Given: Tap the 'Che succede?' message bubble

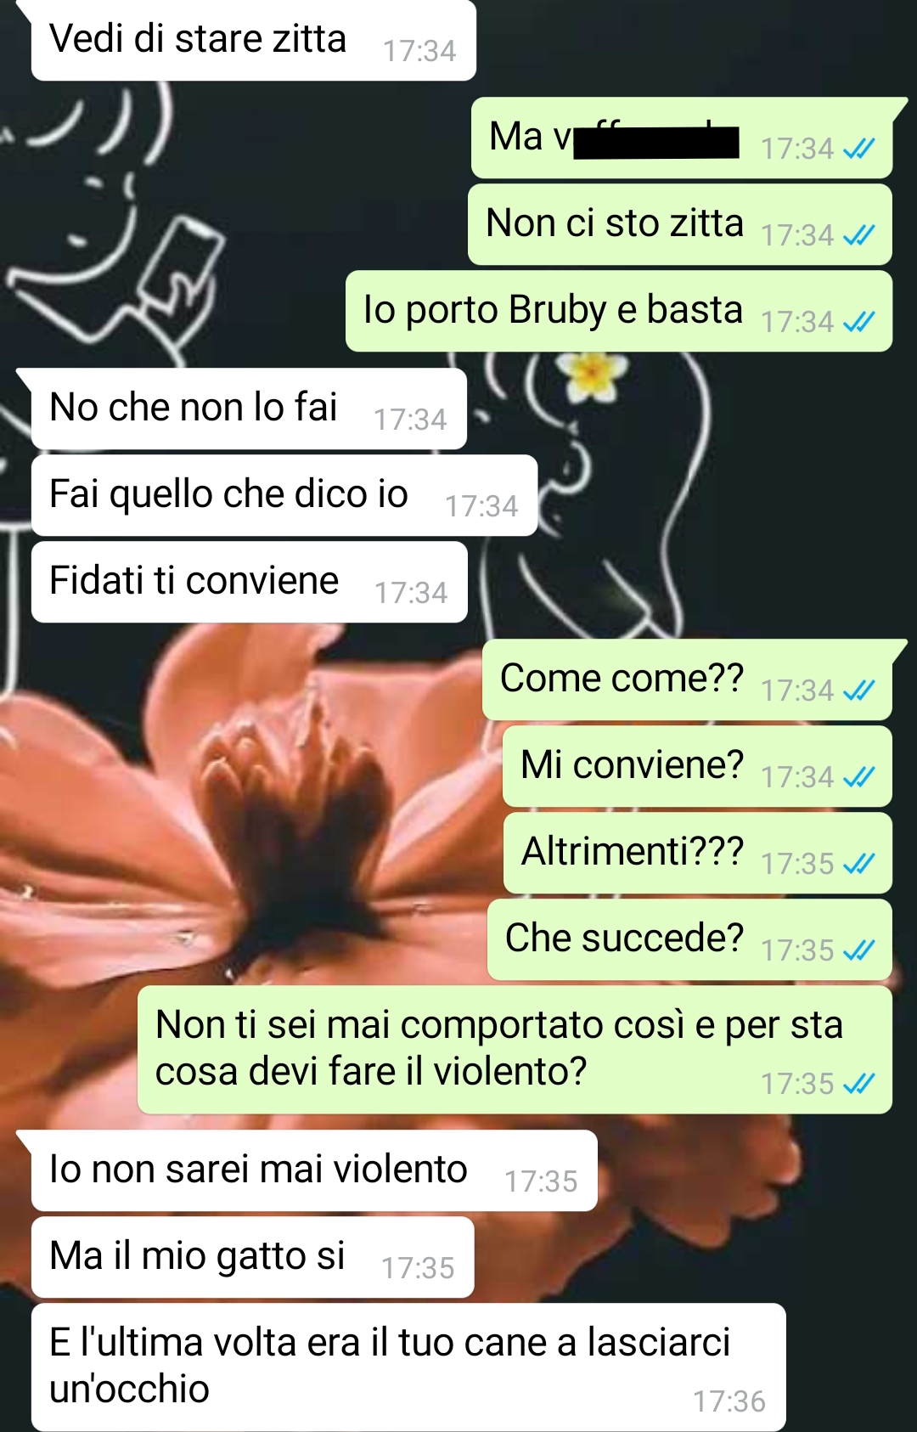Looking at the screenshot, I should [x=689, y=939].
